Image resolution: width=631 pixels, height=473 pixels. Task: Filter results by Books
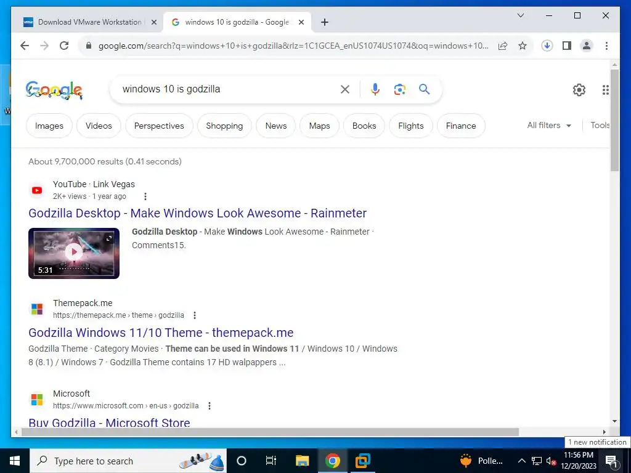point(364,126)
